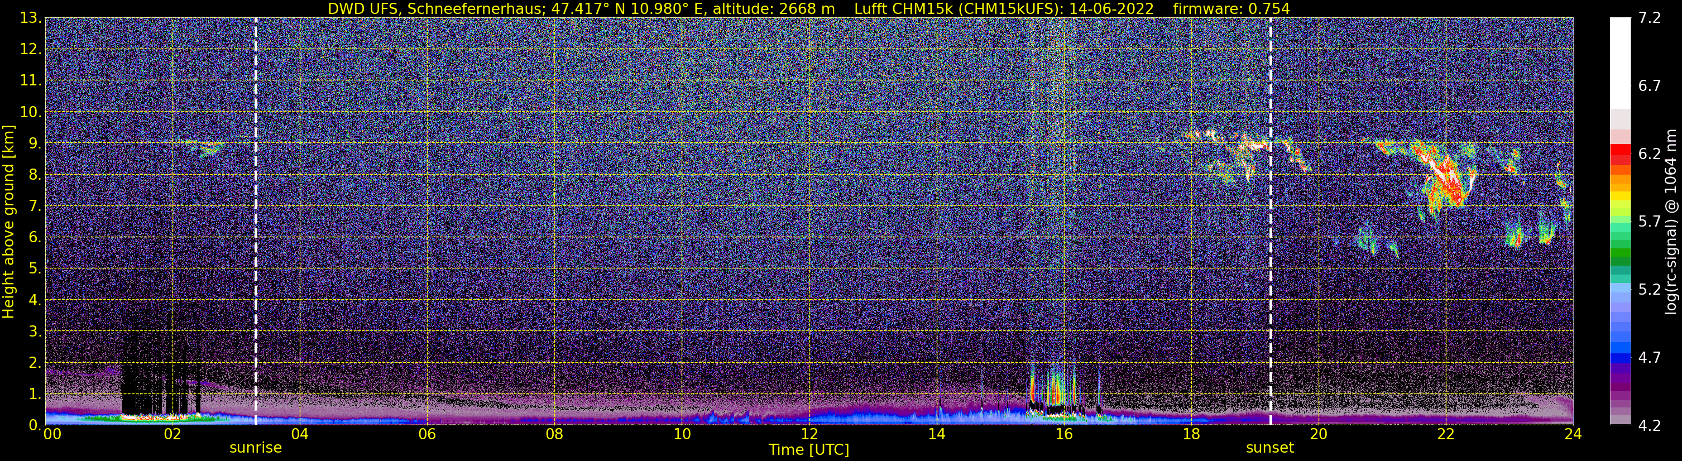Click the time axis tick '08'
Screen dimensions: 1682x461
tap(554, 434)
